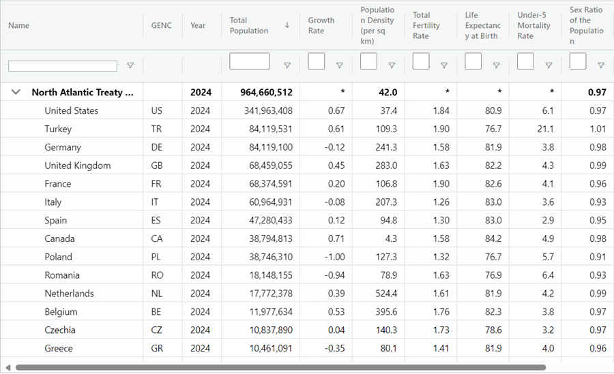This screenshot has width=614, height=374.
Task: Select the France row name
Action: pos(57,184)
